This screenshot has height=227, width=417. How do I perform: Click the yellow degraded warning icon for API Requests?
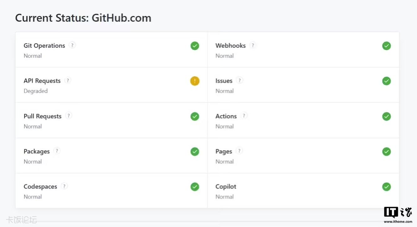195,81
